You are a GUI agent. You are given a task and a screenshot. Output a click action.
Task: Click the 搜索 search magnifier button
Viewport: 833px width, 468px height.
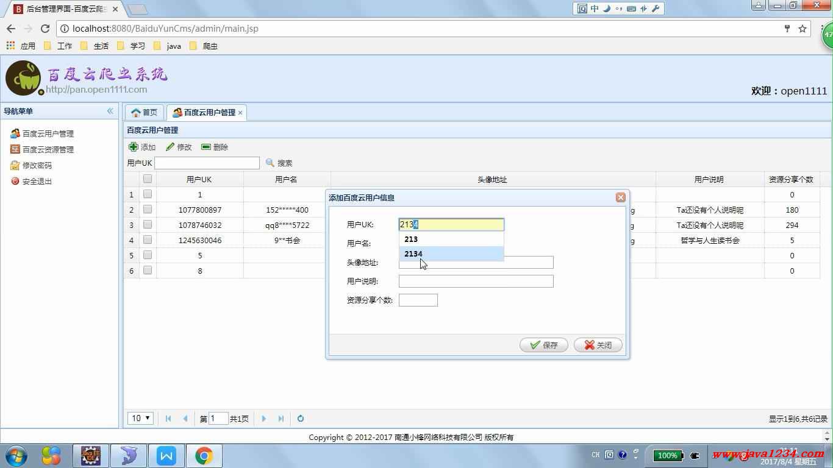click(x=279, y=163)
